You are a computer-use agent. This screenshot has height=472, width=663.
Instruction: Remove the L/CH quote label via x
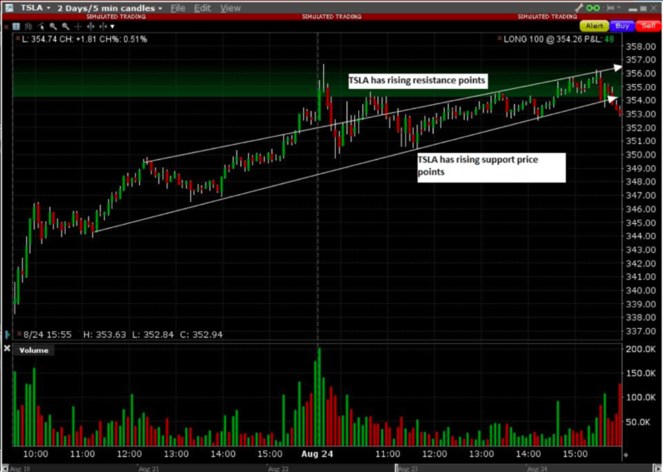click(x=17, y=38)
